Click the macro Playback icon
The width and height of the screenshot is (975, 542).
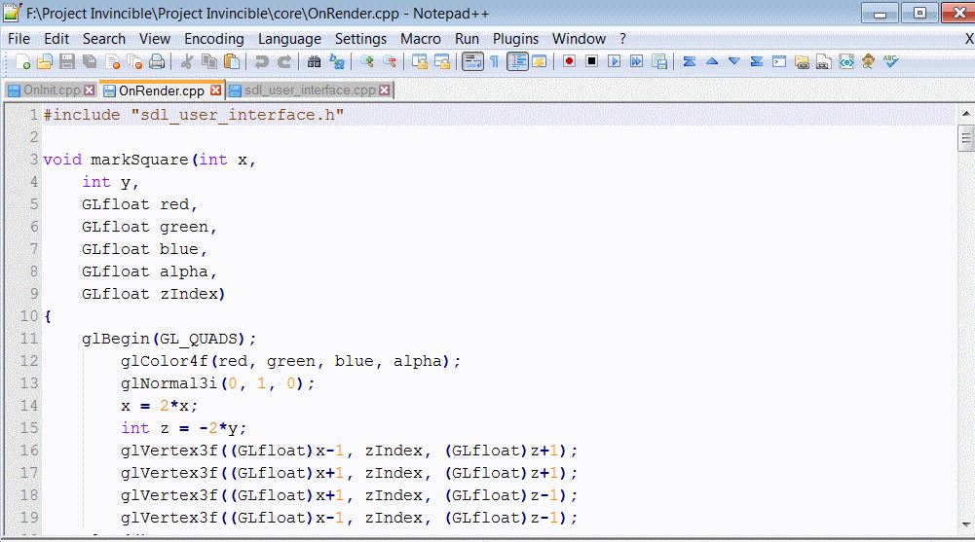pos(615,61)
